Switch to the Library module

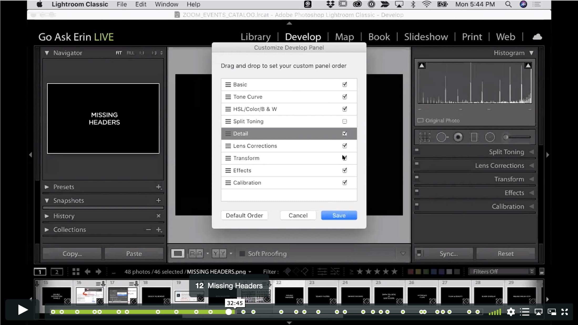point(255,37)
